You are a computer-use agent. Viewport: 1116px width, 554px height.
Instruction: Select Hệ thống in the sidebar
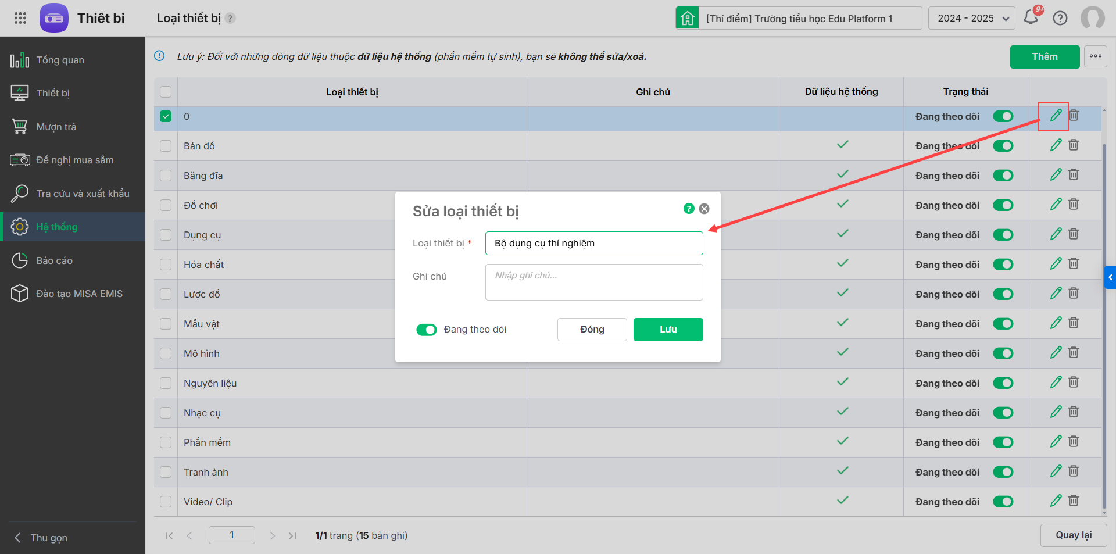[73, 227]
